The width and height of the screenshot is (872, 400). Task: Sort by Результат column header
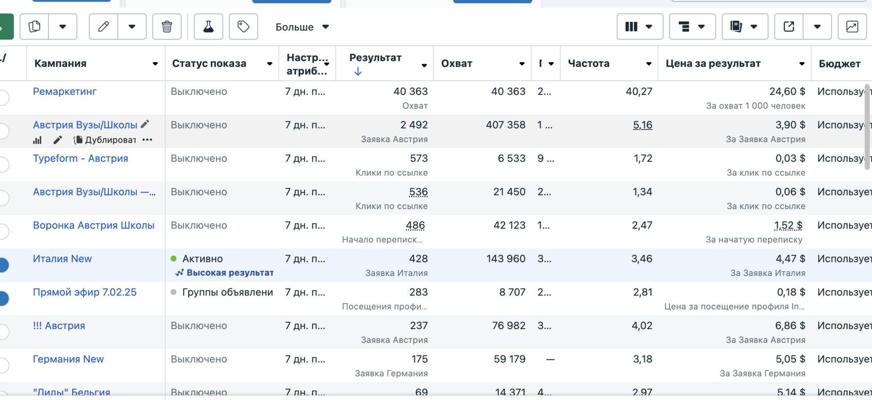coord(375,58)
